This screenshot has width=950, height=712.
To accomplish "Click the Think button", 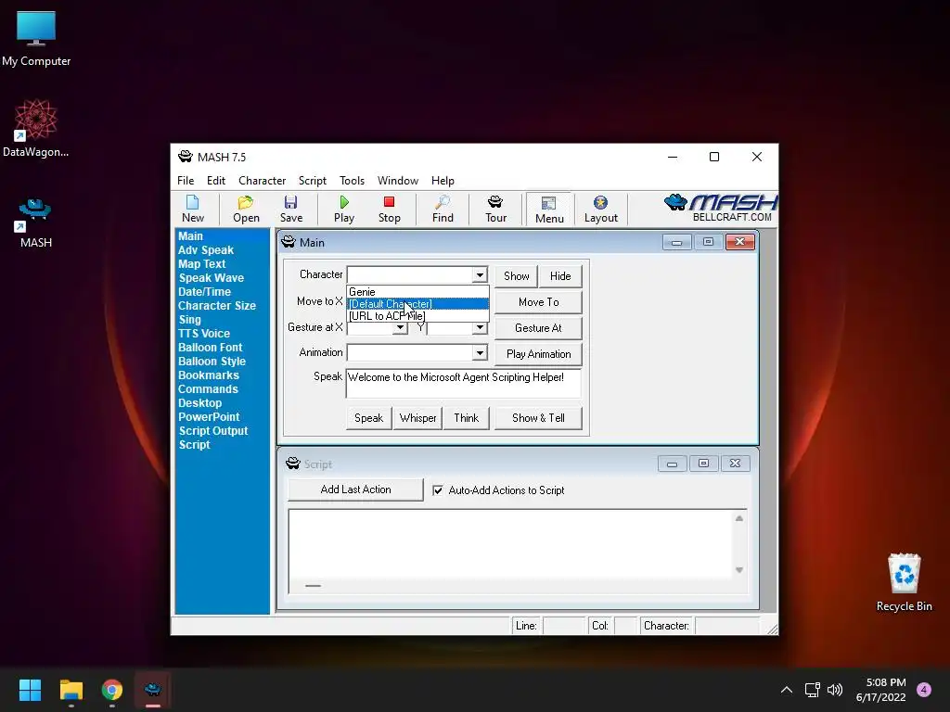I will point(466,418).
